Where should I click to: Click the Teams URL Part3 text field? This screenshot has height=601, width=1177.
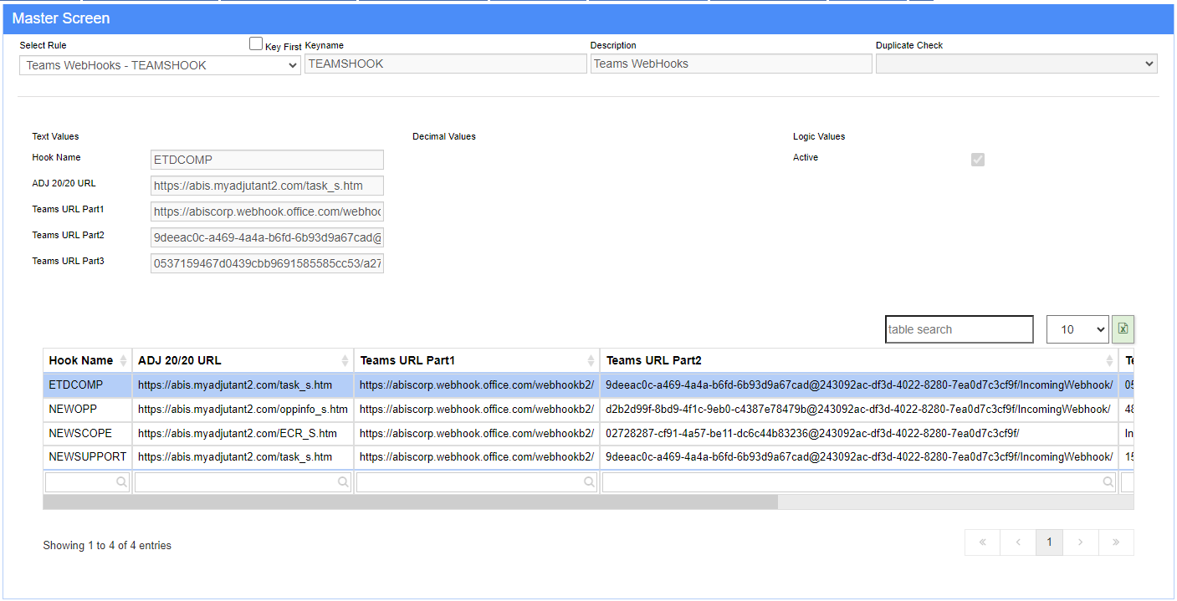(x=267, y=263)
